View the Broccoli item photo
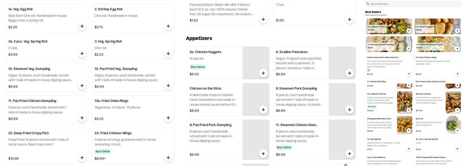Screen dimensions: 464x166 (x=453, y=123)
